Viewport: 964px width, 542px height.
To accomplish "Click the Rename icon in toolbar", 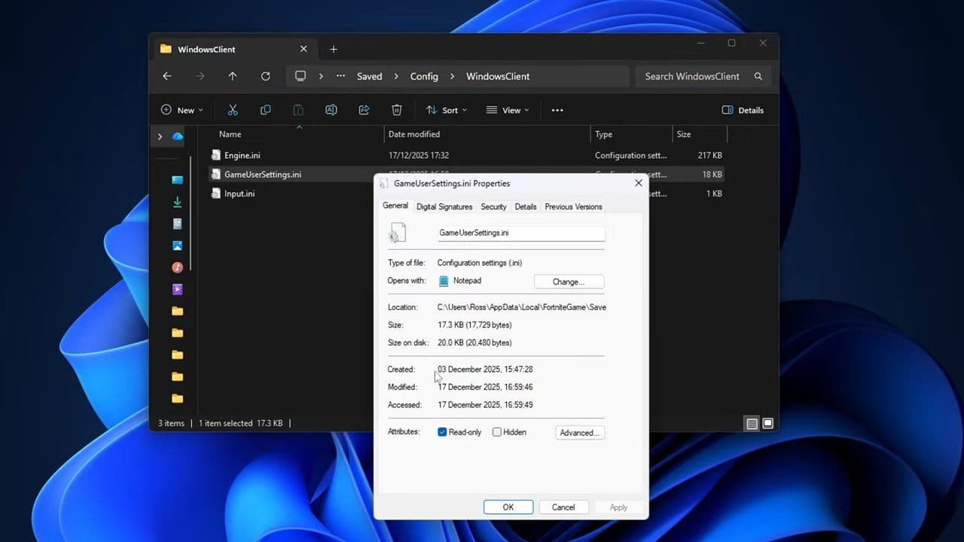I will (331, 110).
